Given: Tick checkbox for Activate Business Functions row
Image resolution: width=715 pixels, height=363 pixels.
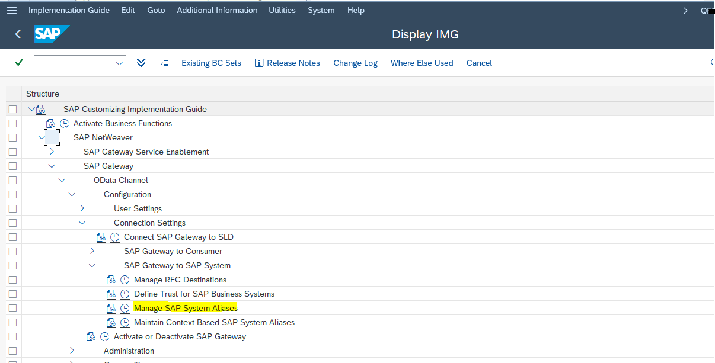Looking at the screenshot, I should click(x=12, y=123).
